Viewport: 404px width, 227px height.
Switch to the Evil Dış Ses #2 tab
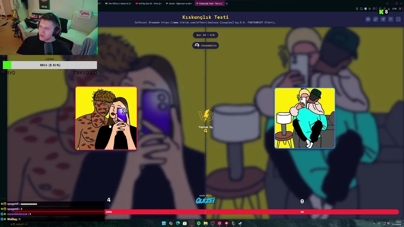point(148,3)
